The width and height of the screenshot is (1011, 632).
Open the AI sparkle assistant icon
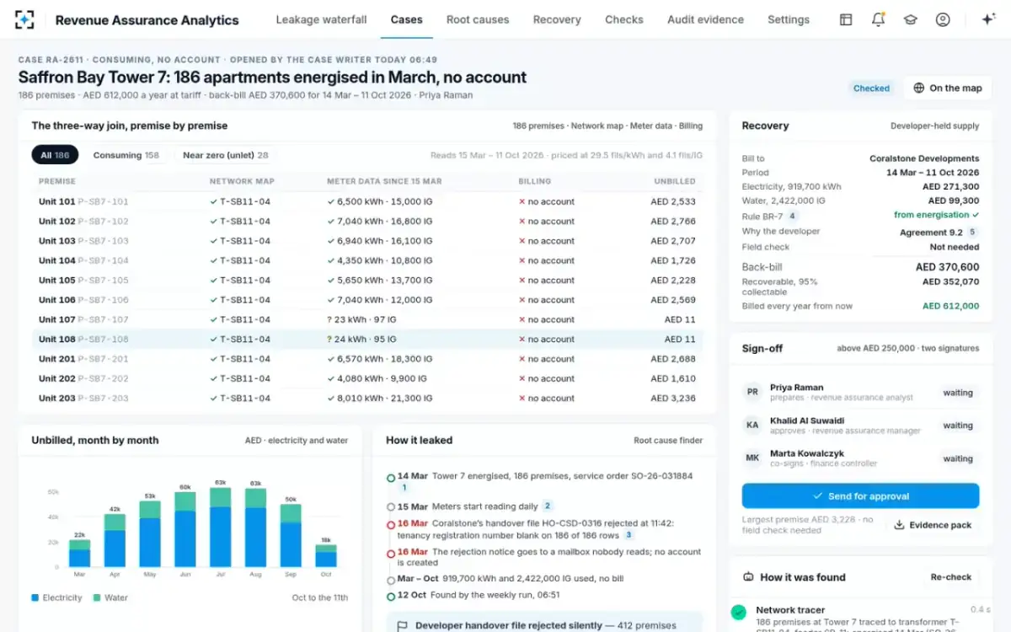(988, 19)
